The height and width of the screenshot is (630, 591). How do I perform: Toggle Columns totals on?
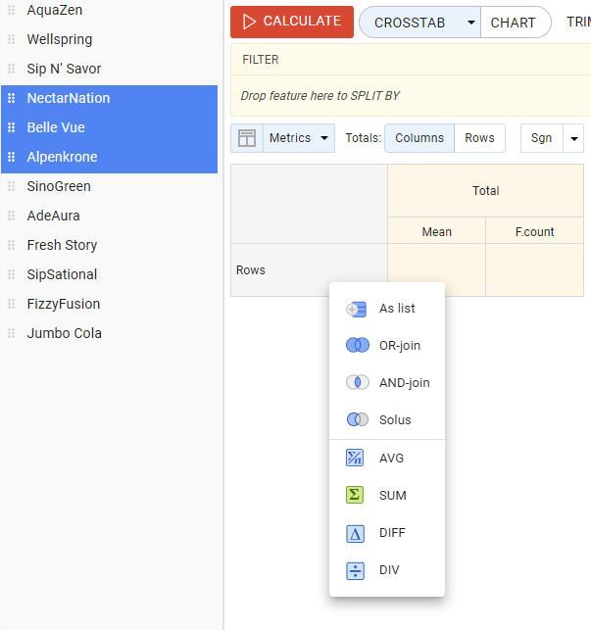pos(419,138)
